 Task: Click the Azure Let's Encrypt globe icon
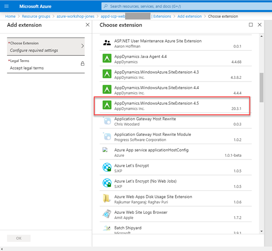point(107,168)
